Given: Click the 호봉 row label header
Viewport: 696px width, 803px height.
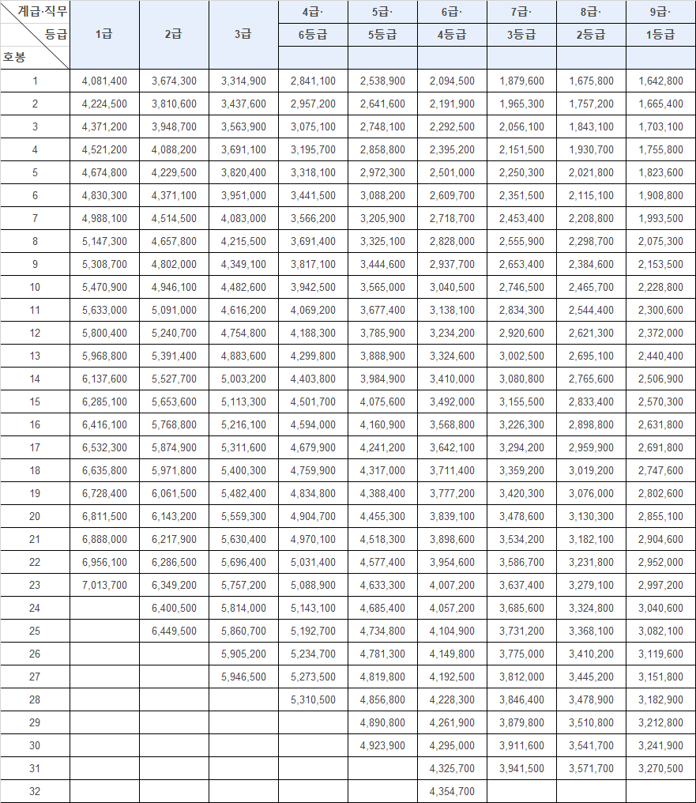Looking at the screenshot, I should tap(14, 57).
